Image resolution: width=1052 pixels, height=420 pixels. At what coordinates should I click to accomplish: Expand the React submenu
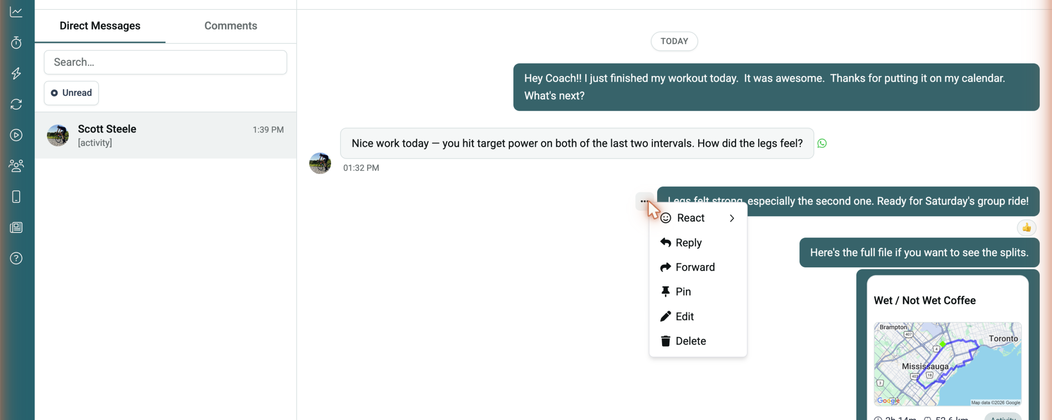pos(698,218)
